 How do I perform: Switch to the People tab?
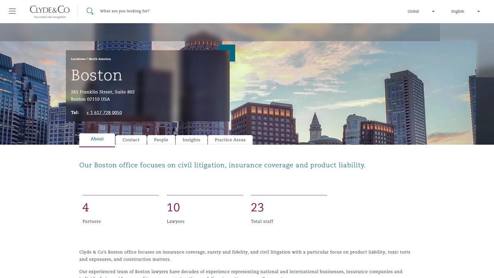161,140
